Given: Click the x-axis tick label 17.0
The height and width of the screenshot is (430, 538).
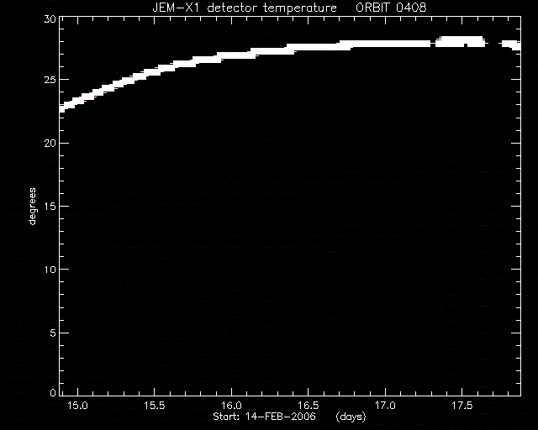Looking at the screenshot, I should point(385,406).
